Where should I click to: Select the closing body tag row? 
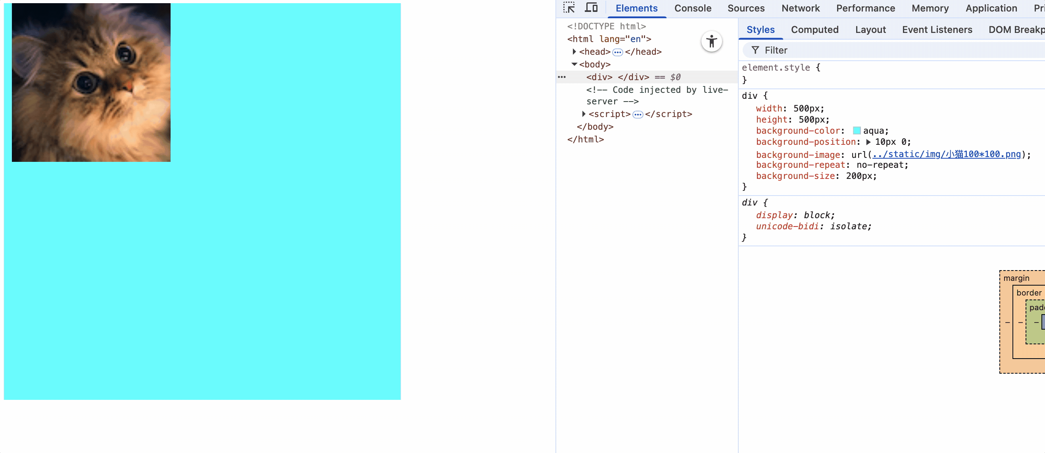pos(595,127)
